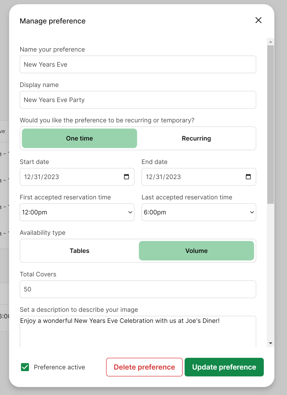This screenshot has width=287, height=395.
Task: Open the last accepted reservation time dropdown
Action: [199, 212]
